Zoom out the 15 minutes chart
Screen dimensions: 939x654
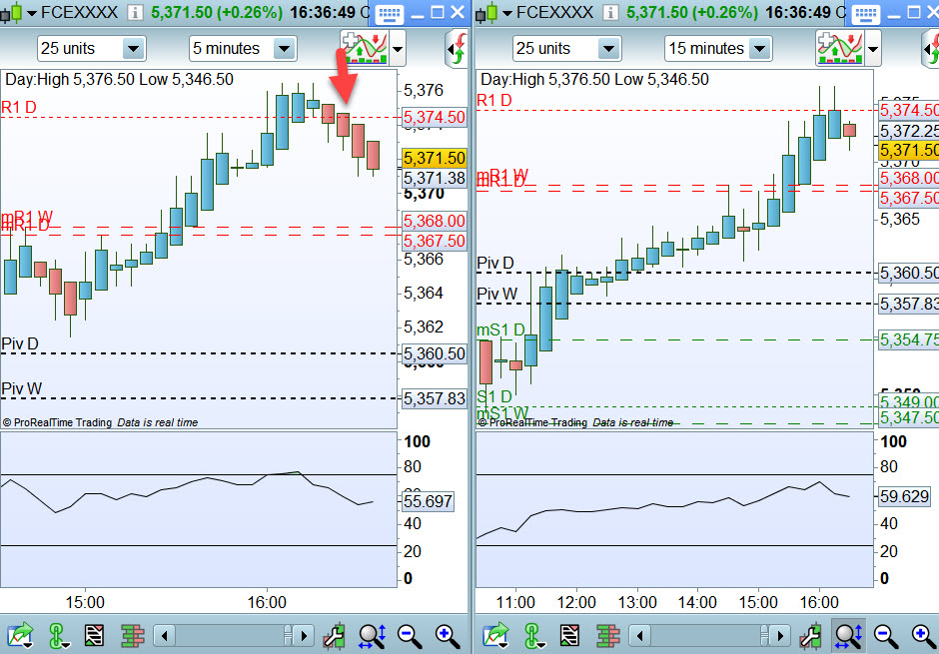[886, 635]
